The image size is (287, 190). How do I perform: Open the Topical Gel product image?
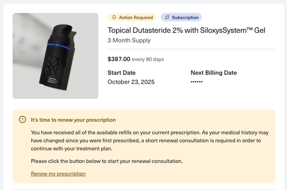coord(55,56)
